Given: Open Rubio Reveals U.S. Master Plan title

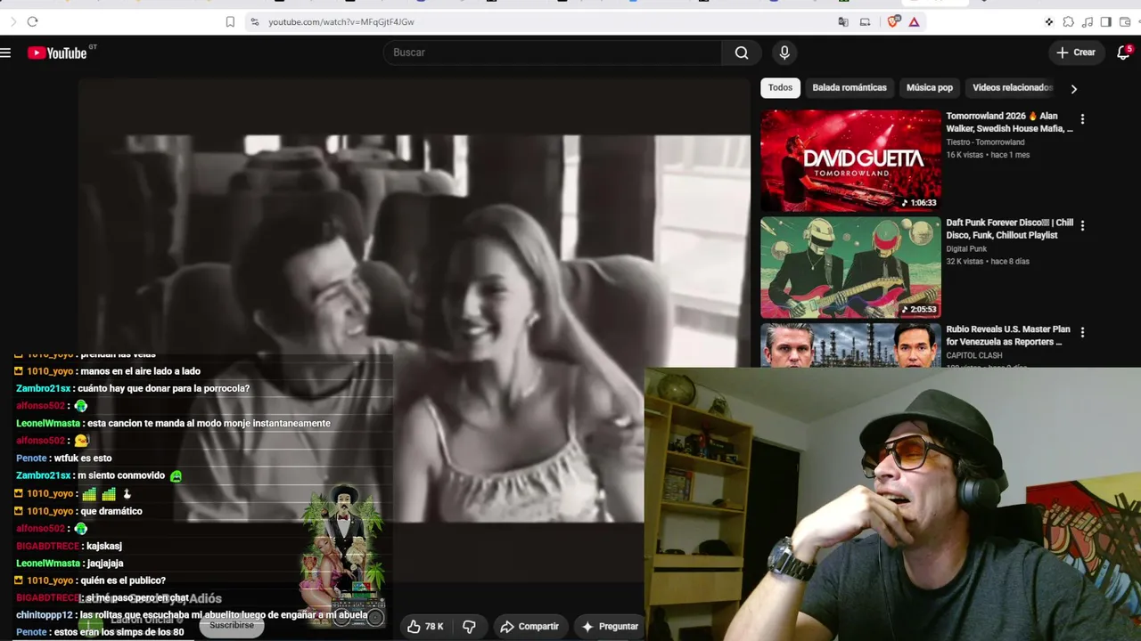Looking at the screenshot, I should tap(1008, 336).
